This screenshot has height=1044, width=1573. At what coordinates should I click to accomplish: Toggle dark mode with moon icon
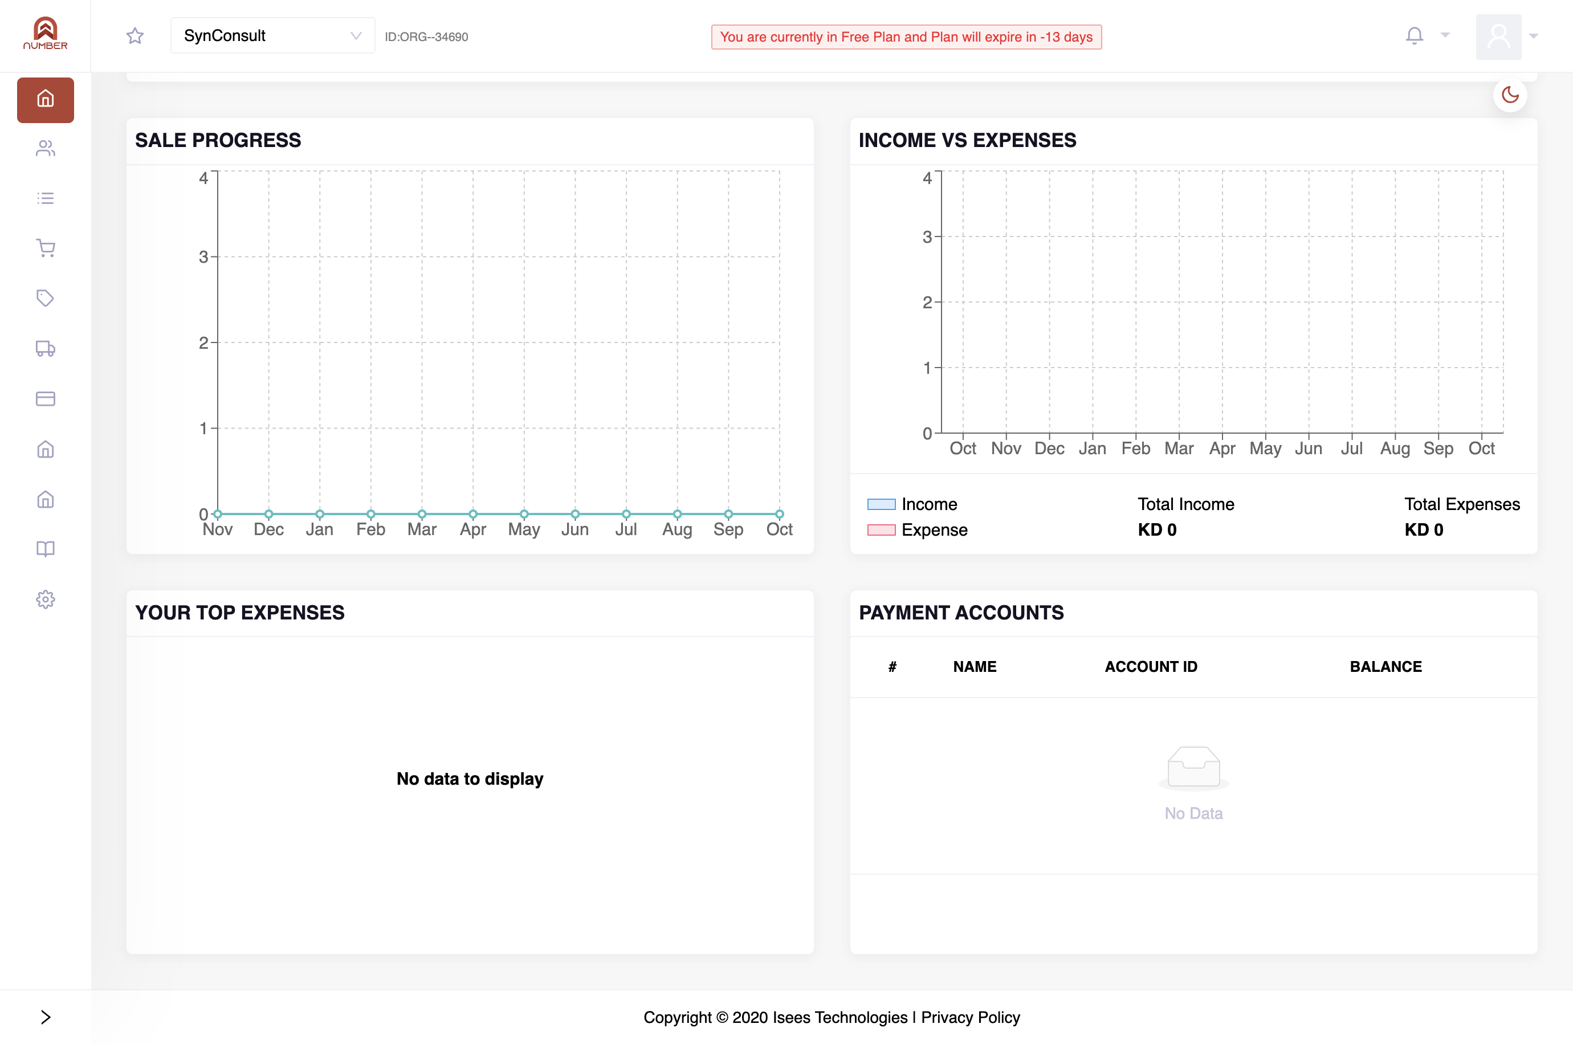[x=1510, y=95]
